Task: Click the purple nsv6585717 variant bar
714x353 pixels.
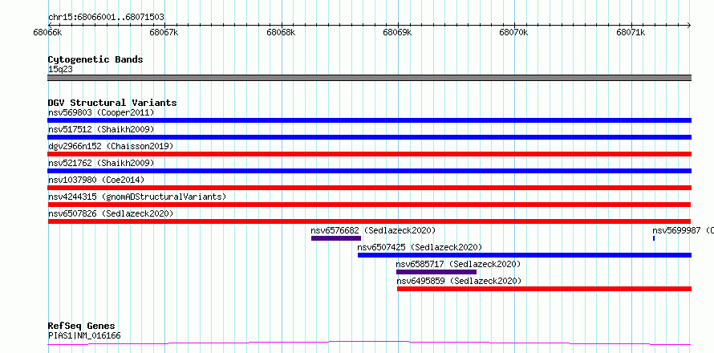Action: [436, 272]
